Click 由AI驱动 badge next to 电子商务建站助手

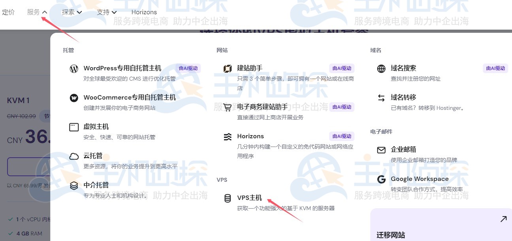[342, 107]
